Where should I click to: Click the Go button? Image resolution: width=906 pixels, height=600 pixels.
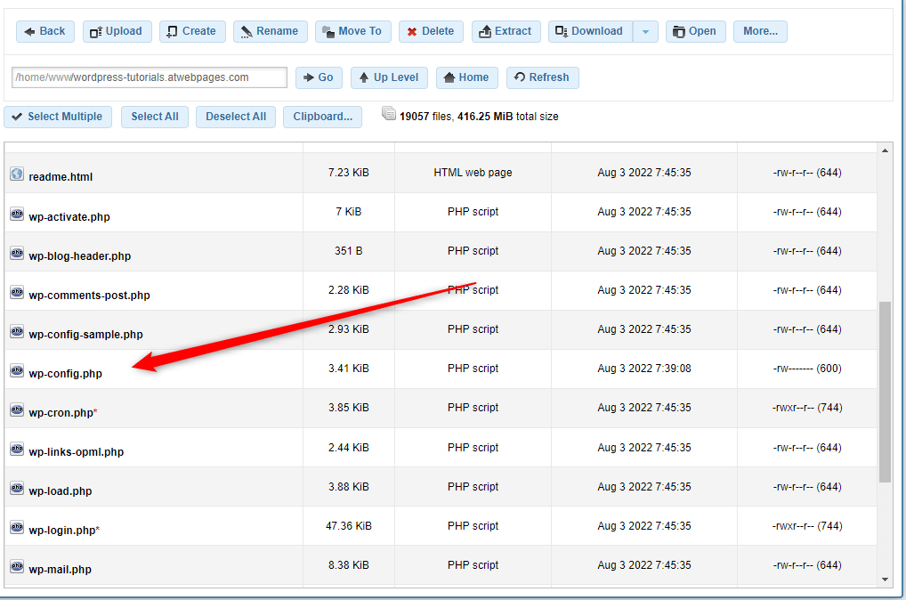pyautogui.click(x=319, y=77)
